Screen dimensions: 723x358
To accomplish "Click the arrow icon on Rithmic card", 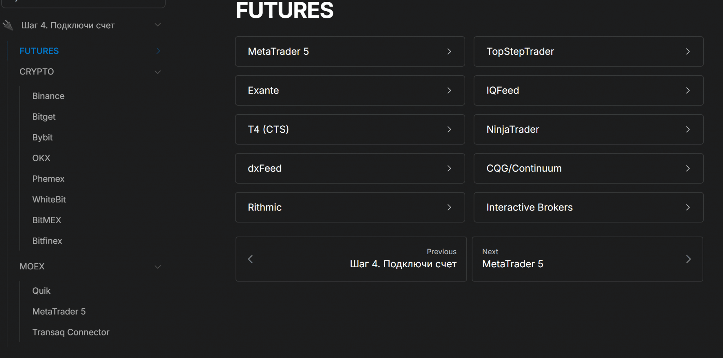I will coord(449,208).
